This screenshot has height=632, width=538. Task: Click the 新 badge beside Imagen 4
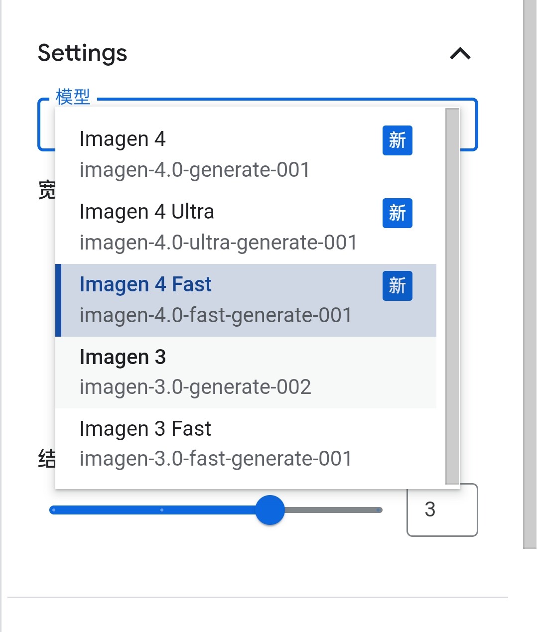[398, 140]
